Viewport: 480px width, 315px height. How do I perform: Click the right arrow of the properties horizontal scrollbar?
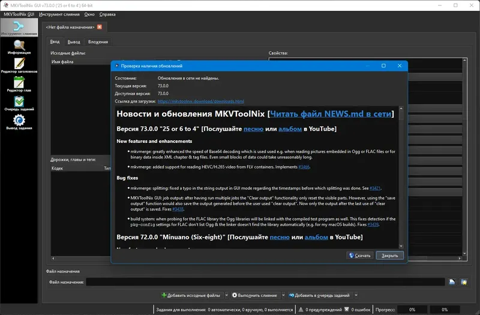pyautogui.click(x=460, y=259)
